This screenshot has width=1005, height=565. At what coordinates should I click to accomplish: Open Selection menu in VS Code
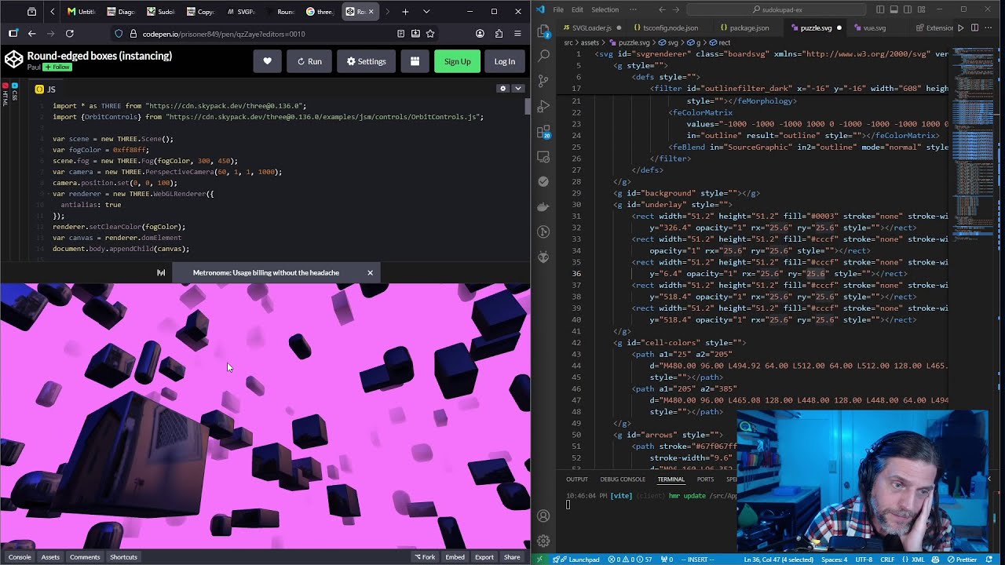tap(605, 9)
